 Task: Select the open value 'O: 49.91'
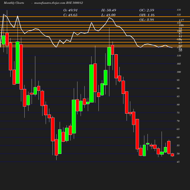pos(70,10)
